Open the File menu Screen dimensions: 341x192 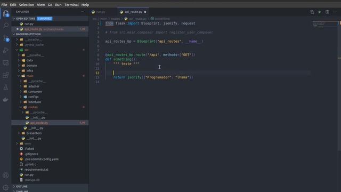click(x=4, y=5)
